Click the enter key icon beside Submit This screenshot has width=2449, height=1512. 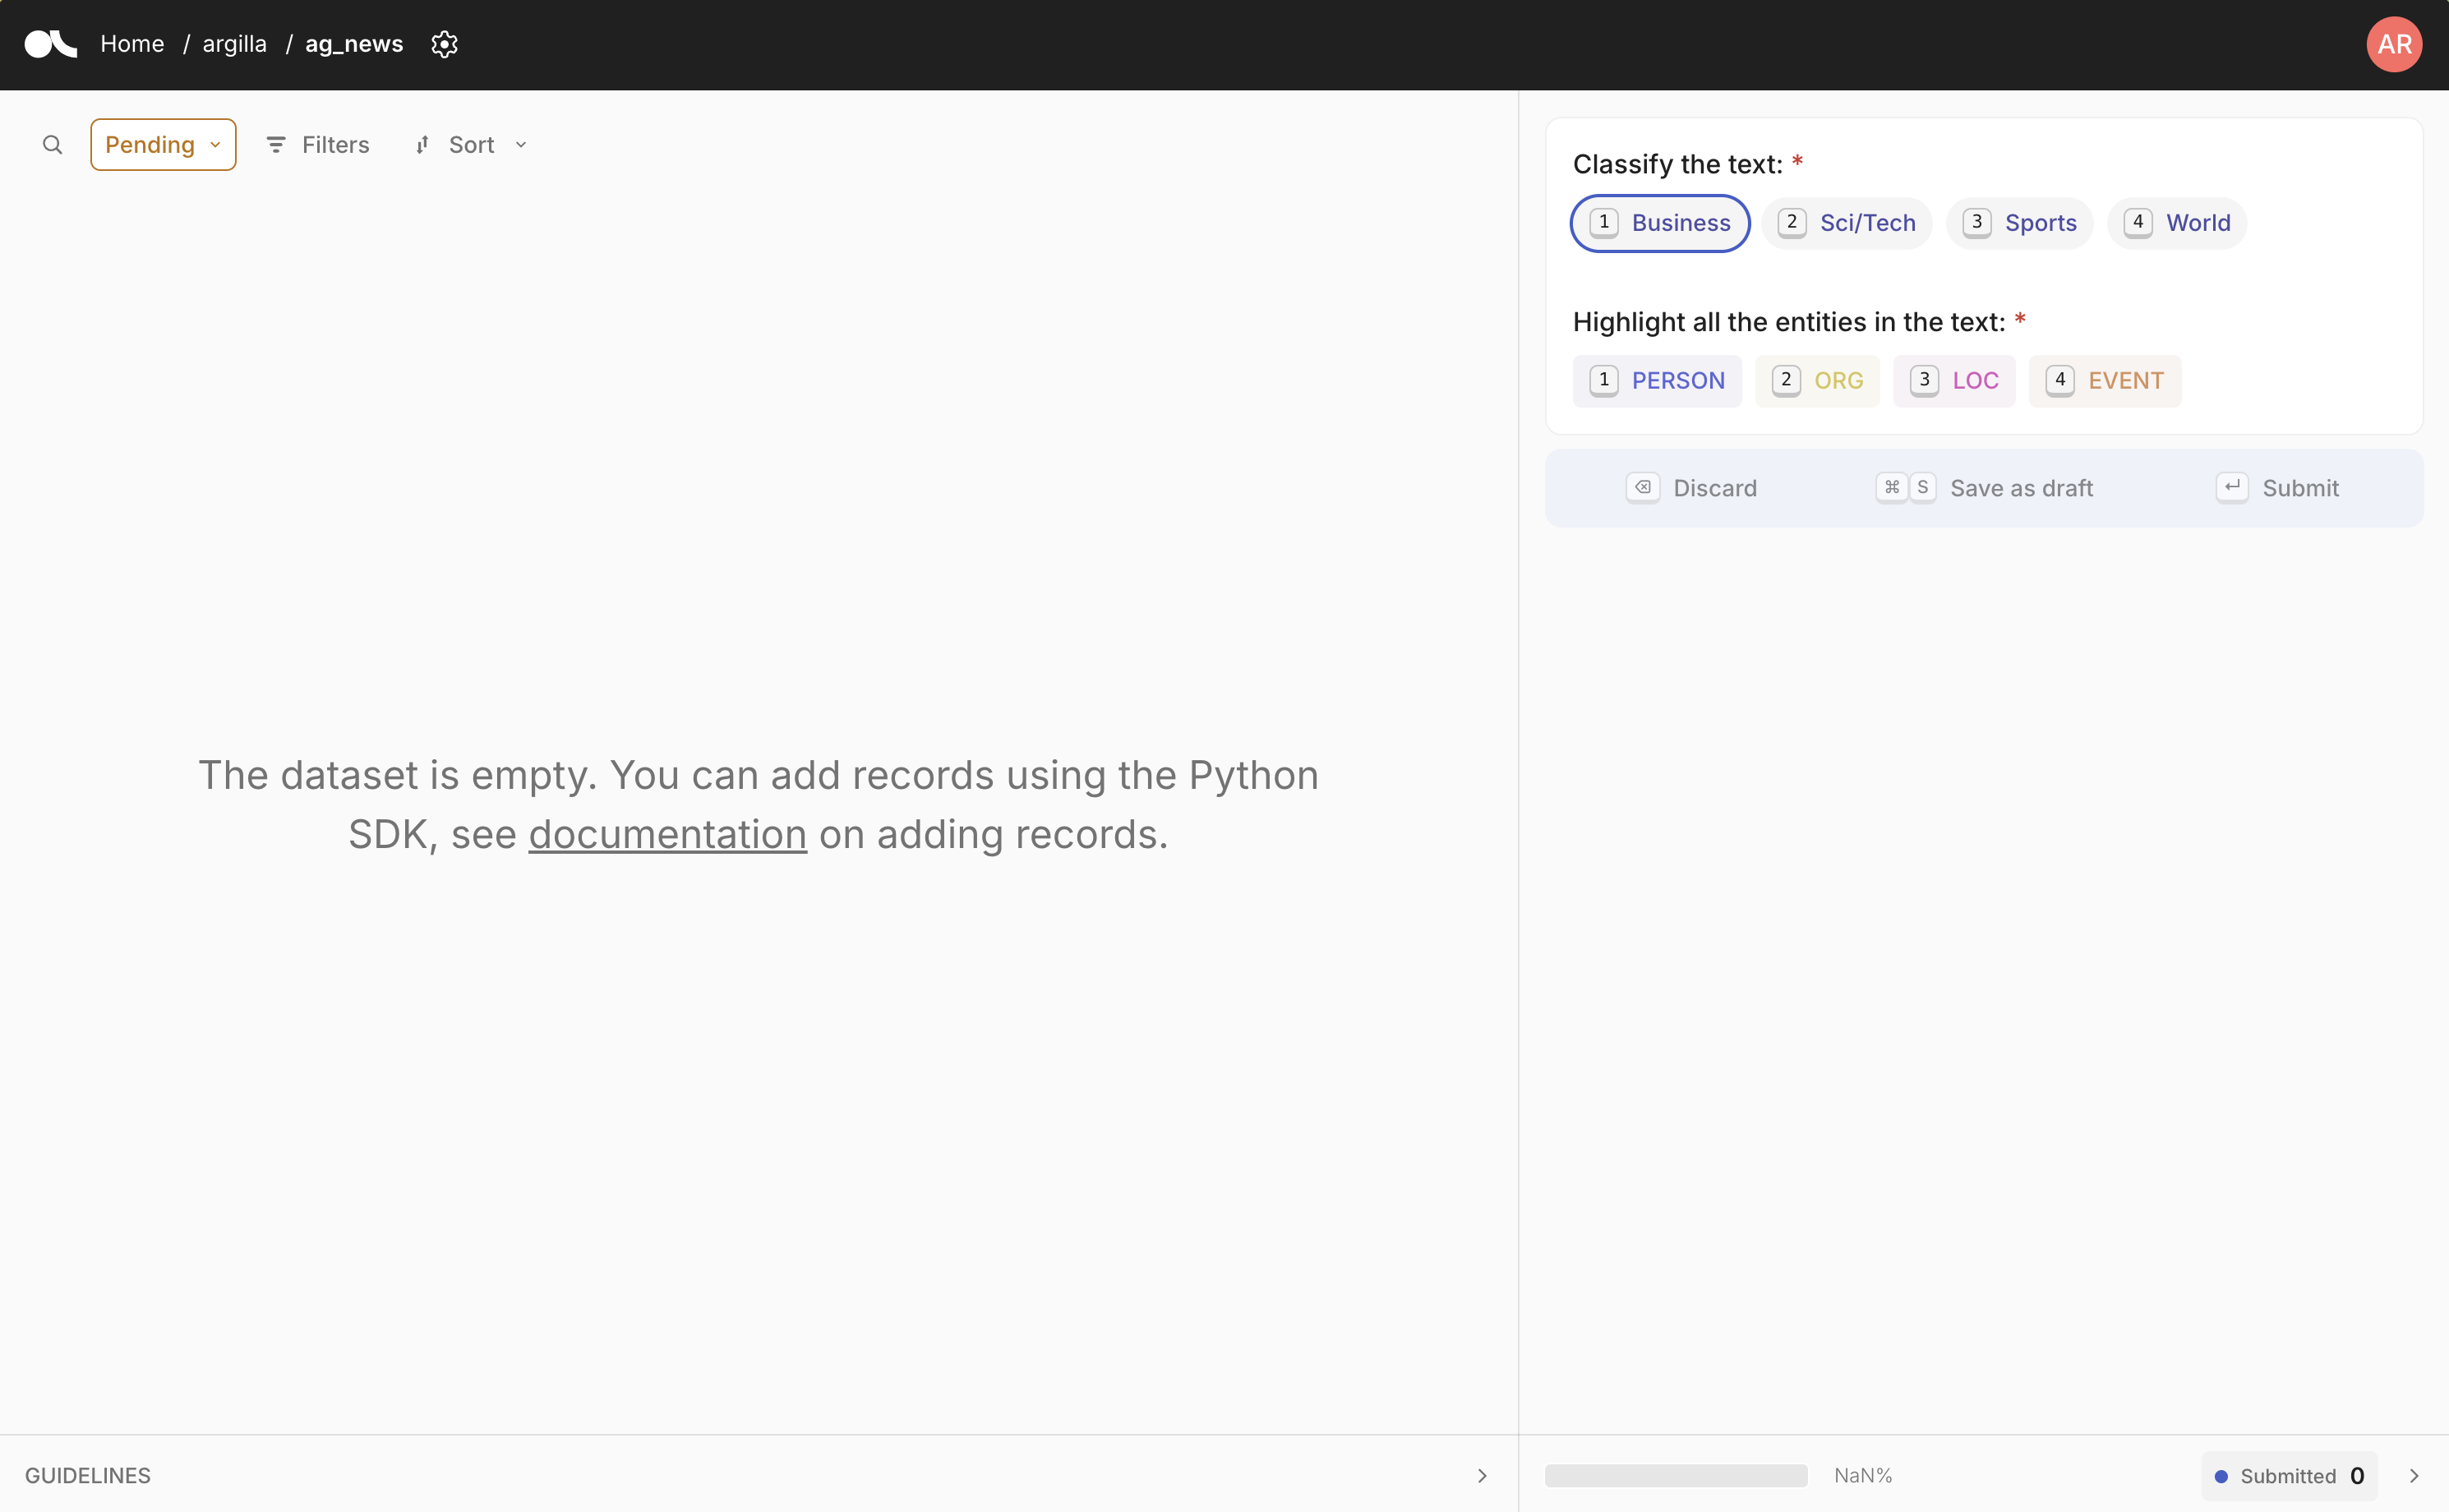[2233, 487]
